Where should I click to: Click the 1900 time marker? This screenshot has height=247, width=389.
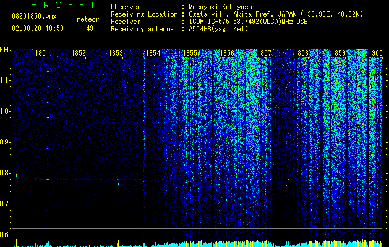coord(375,53)
